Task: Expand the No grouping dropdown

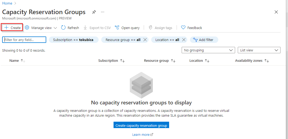Action: coord(208,50)
